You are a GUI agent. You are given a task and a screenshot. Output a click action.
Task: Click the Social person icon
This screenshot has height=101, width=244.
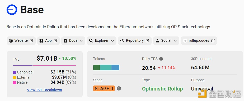point(157,41)
